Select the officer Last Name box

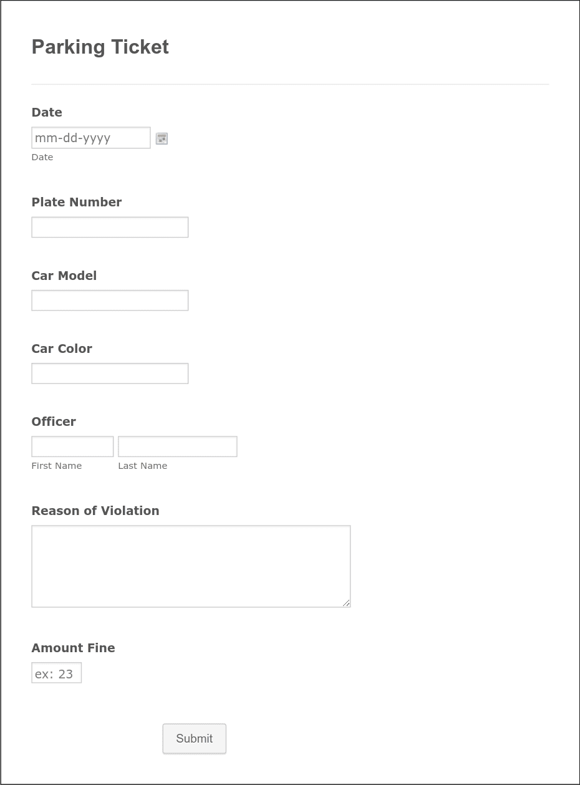pyautogui.click(x=178, y=446)
